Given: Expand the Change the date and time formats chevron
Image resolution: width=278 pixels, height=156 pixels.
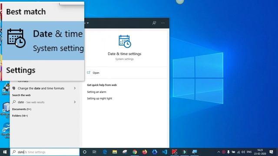Looking at the screenshot, I should (x=75, y=88).
